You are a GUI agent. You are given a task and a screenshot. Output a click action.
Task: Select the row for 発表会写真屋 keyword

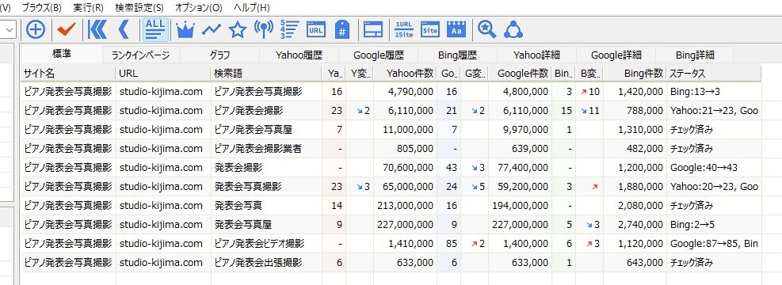[x=391, y=224]
